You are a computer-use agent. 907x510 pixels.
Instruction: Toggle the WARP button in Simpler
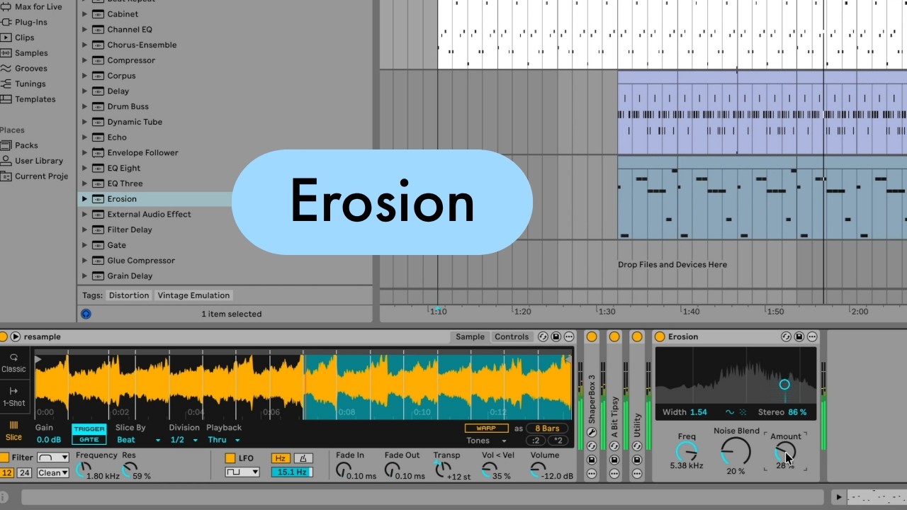tap(486, 428)
